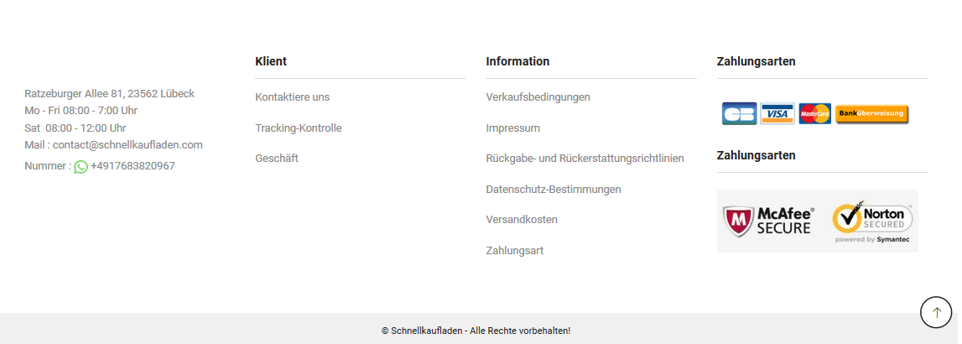Click the VISA payment logo
Image resolution: width=962 pixels, height=344 pixels.
pyautogui.click(x=777, y=113)
